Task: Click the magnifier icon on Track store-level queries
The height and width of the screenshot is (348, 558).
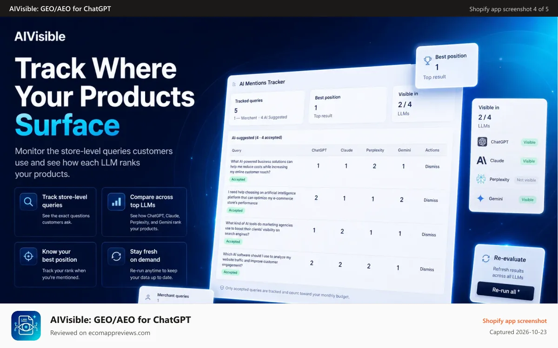Action: click(28, 202)
